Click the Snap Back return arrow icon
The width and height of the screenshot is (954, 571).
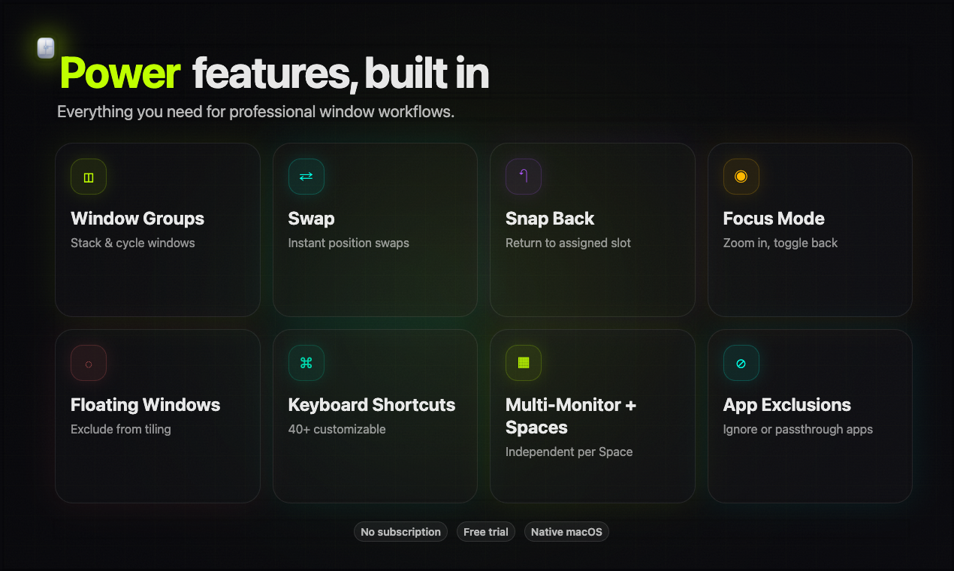click(x=523, y=176)
